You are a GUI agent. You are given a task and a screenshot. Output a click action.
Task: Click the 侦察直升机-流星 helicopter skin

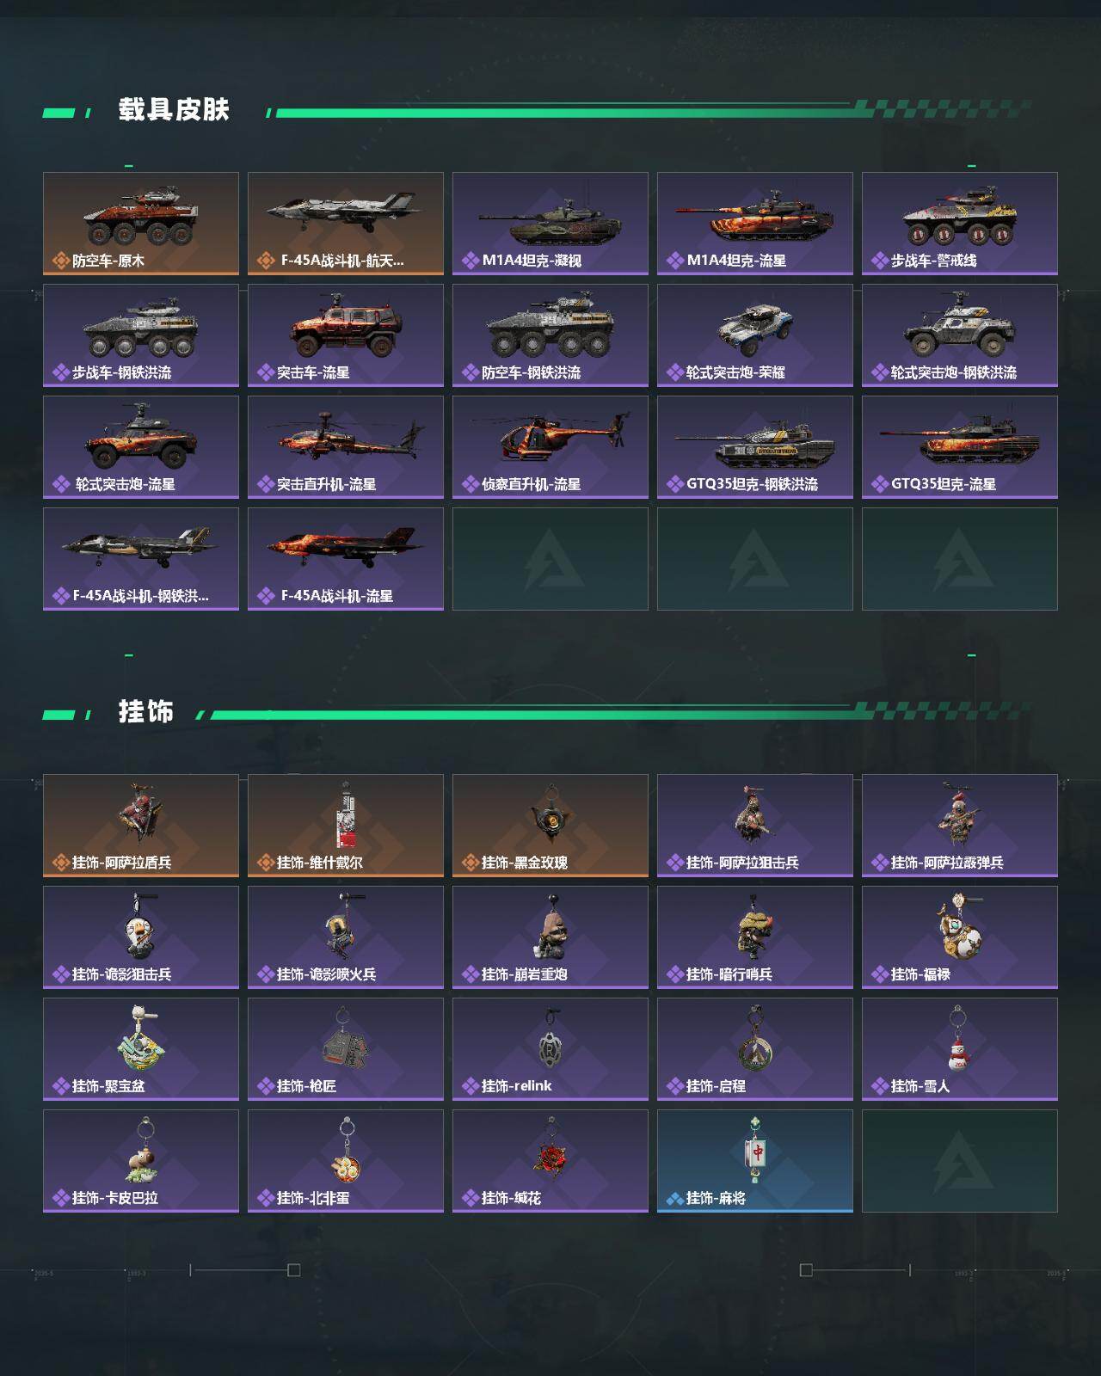550,447
